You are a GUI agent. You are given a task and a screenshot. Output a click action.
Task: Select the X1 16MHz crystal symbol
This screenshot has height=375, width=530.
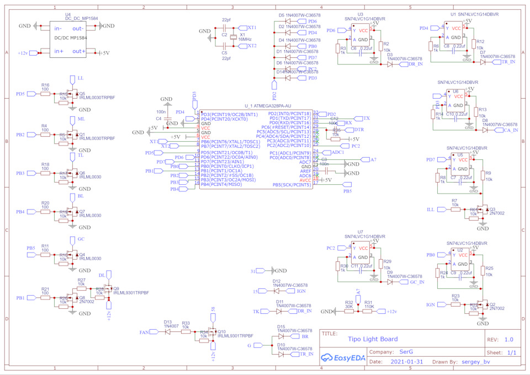point(233,37)
